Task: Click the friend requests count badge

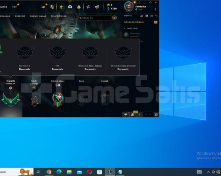Action: coord(156,22)
